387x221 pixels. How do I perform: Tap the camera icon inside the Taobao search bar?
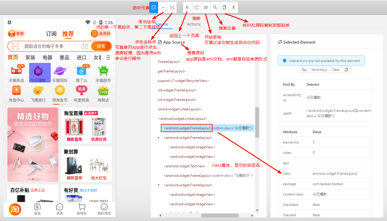pyautogui.click(x=85, y=46)
